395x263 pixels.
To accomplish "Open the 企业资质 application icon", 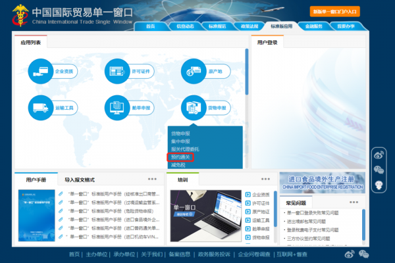I will [x=41, y=70].
